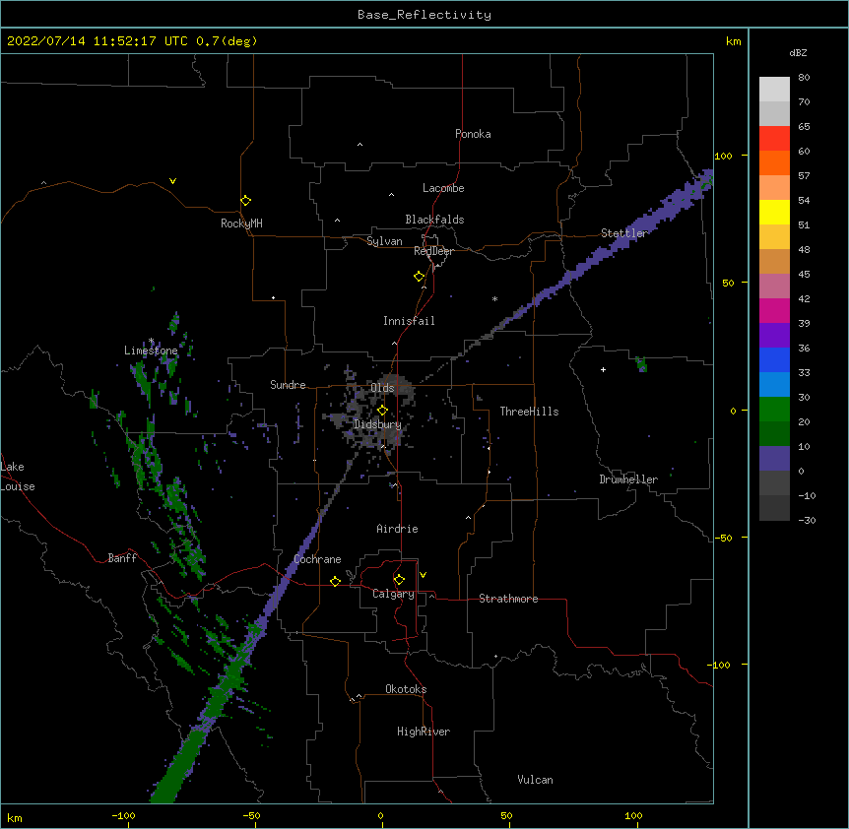Click the dBZ legend heading

coord(798,52)
